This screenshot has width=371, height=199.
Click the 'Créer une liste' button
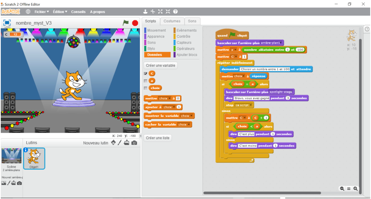pyautogui.click(x=158, y=138)
